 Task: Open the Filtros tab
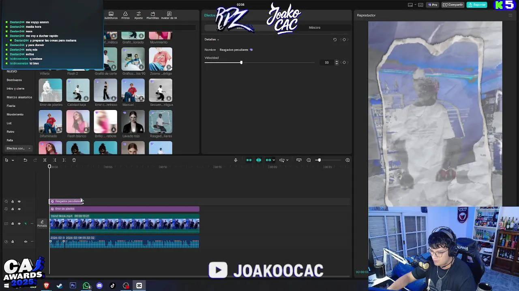[125, 15]
